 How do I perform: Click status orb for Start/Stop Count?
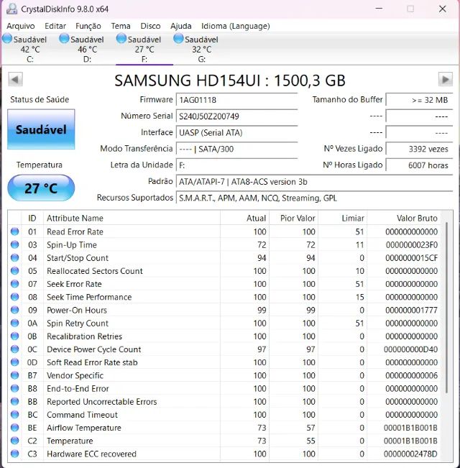point(14,257)
